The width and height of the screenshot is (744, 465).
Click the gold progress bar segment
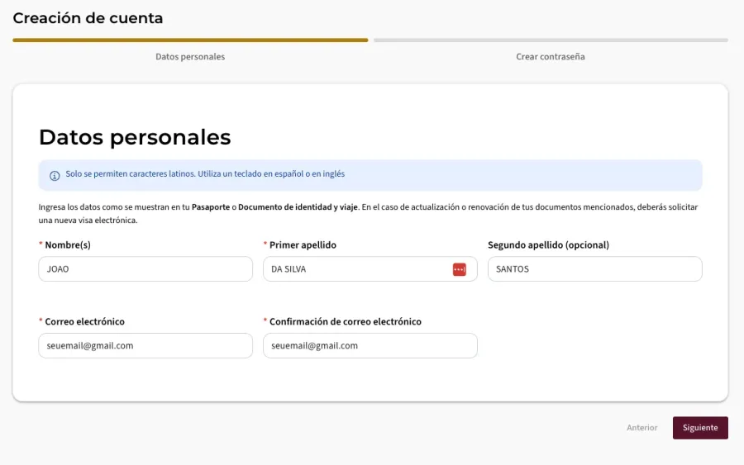coord(190,40)
